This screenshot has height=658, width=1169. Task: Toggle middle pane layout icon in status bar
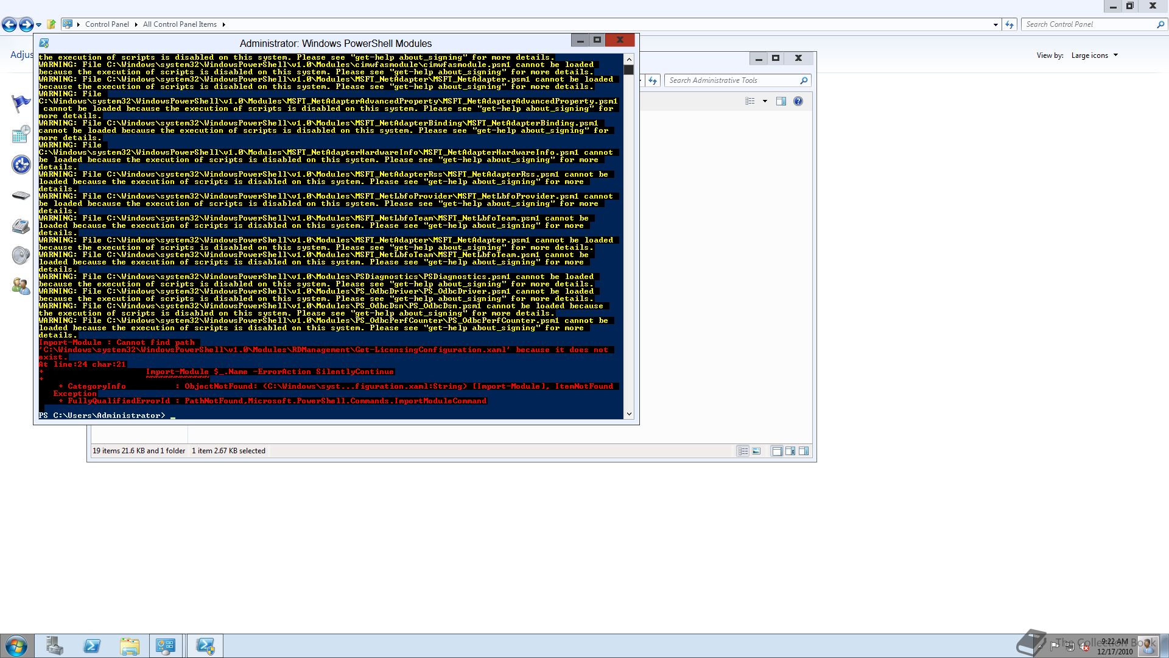point(790,451)
